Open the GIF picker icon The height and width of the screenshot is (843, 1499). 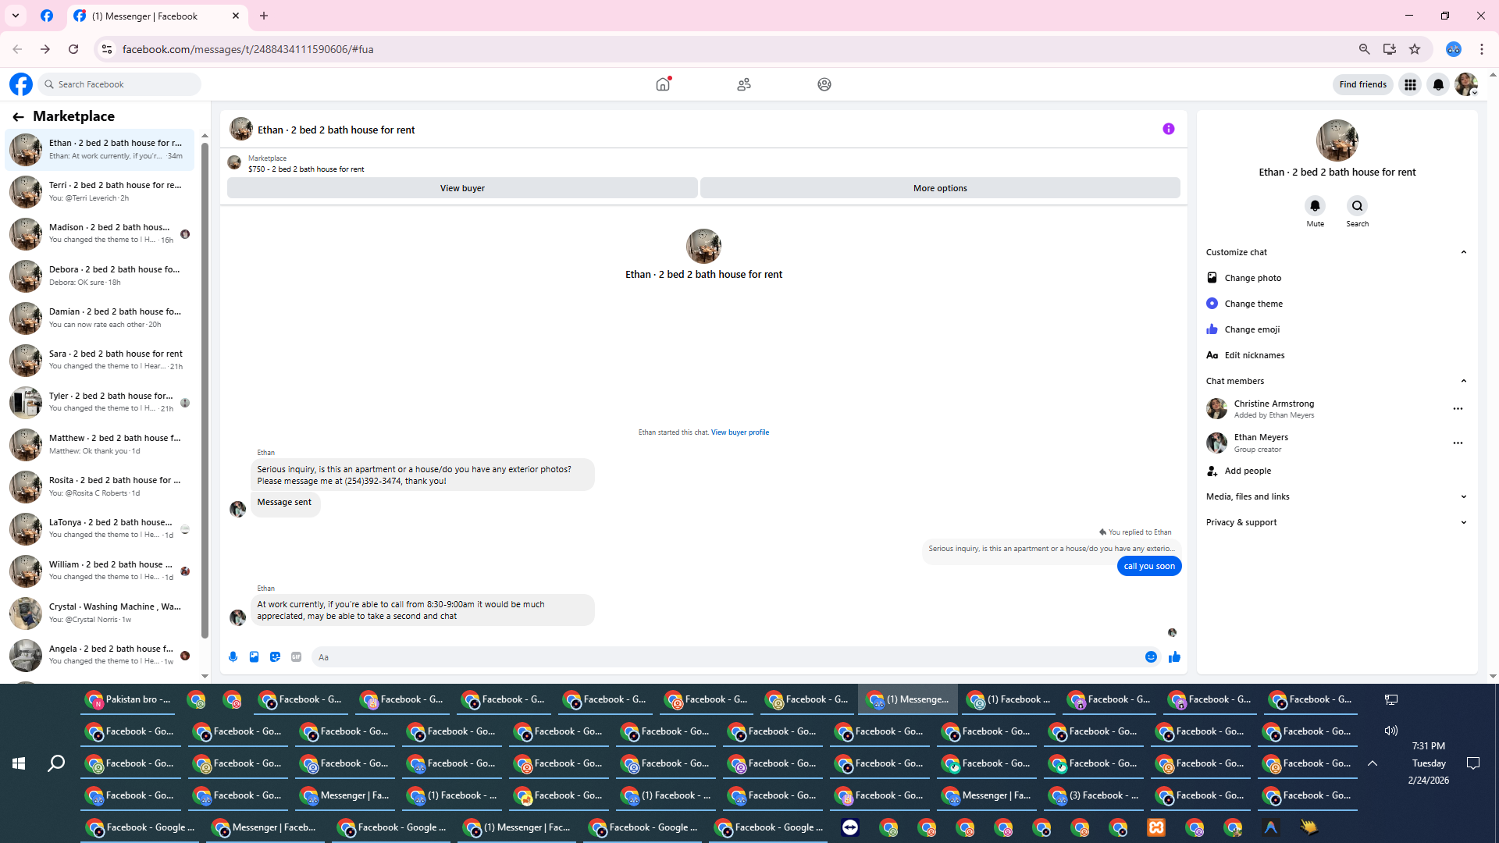click(x=296, y=657)
